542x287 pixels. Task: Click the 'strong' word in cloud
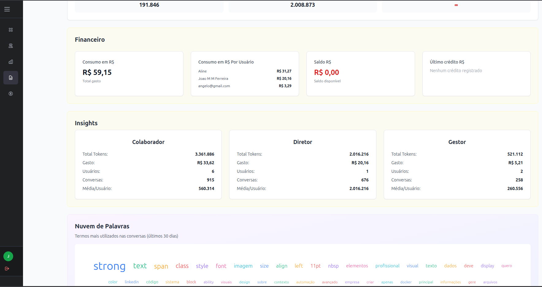click(110, 266)
